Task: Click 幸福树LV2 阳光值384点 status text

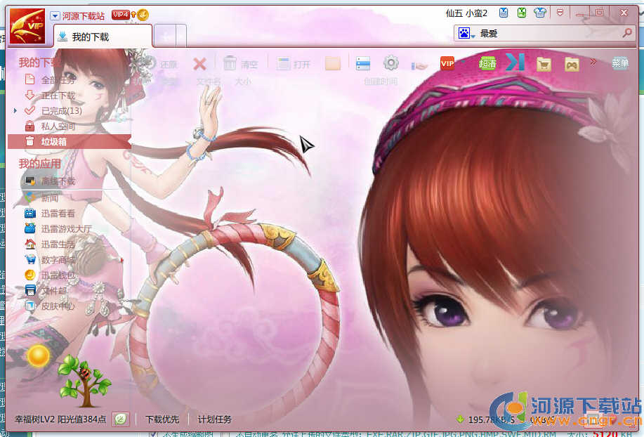Action: (60, 419)
